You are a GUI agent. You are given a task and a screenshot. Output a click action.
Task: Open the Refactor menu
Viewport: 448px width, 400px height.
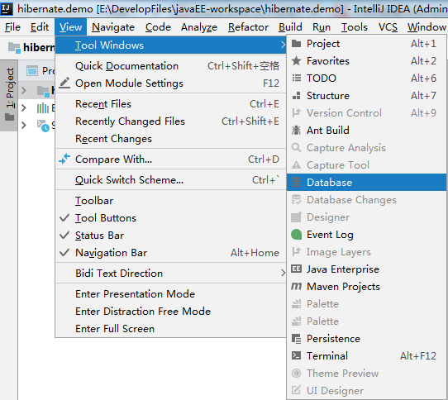(248, 27)
